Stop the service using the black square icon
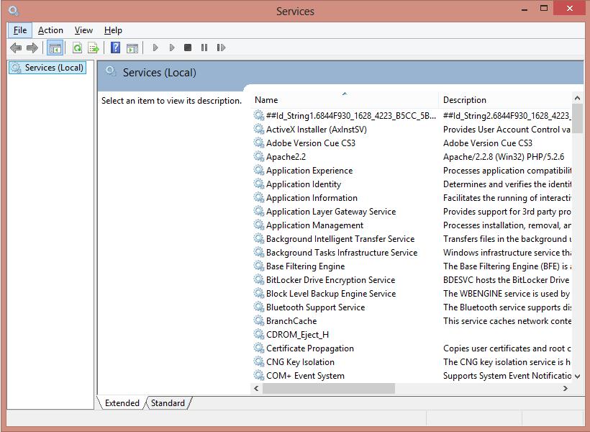This screenshot has width=590, height=432. click(x=188, y=48)
